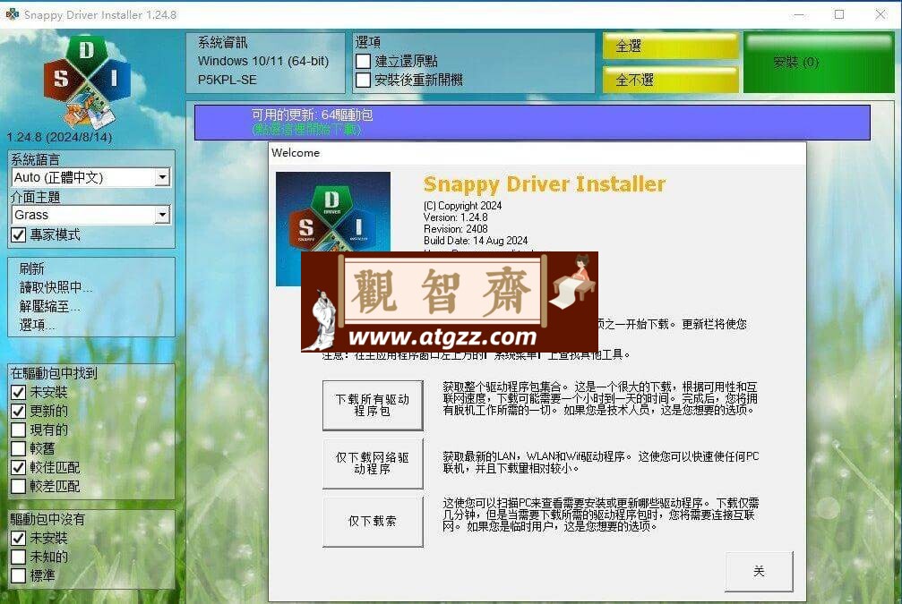Screen dimensions: 902x604
Task: Minimize the Snappy Driver Installer window
Action: [798, 14]
